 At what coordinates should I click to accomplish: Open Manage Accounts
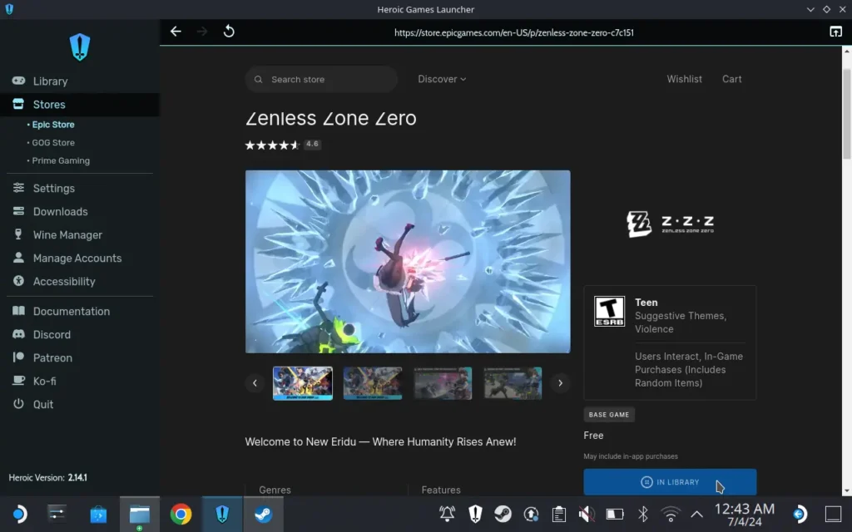[x=80, y=259]
